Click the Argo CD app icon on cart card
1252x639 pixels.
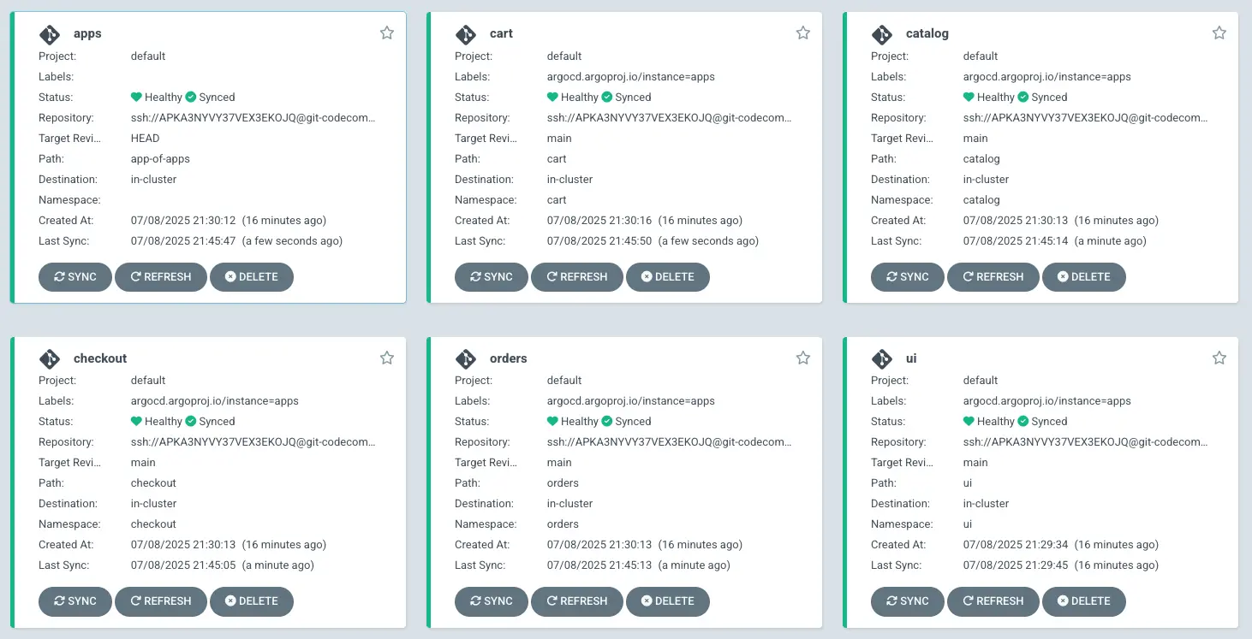[466, 34]
